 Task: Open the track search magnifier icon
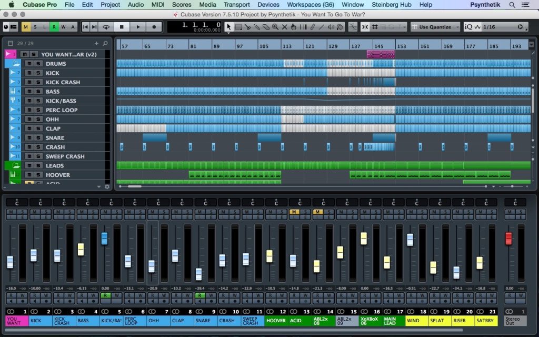tap(105, 43)
